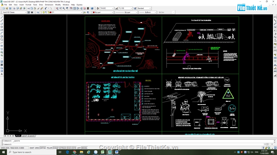The width and height of the screenshot is (277, 155).
Task: Click the Cut scissors icon
Action: tap(28, 8)
